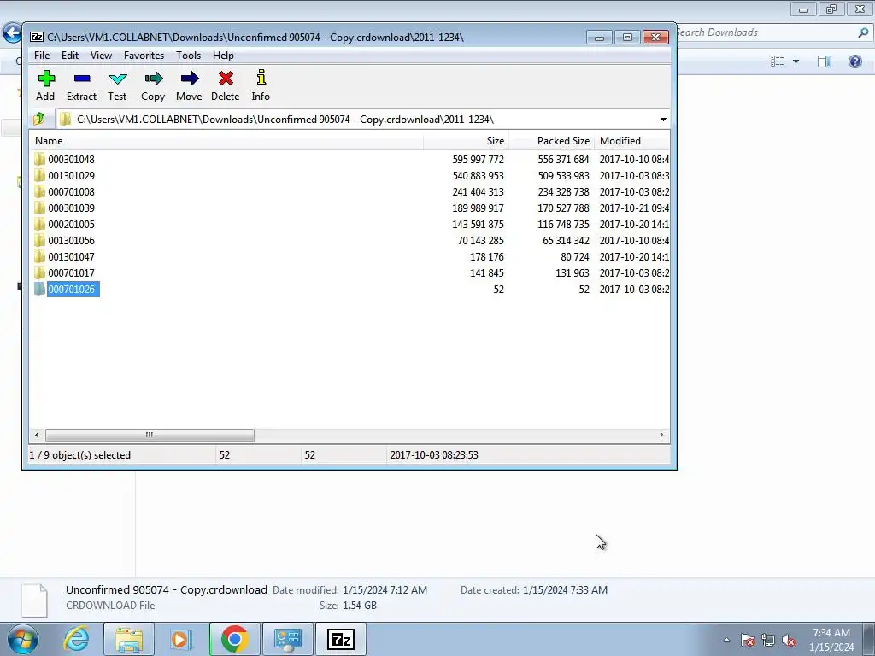The height and width of the screenshot is (656, 875).
Task: Click size value 178 176
Action: coord(486,256)
